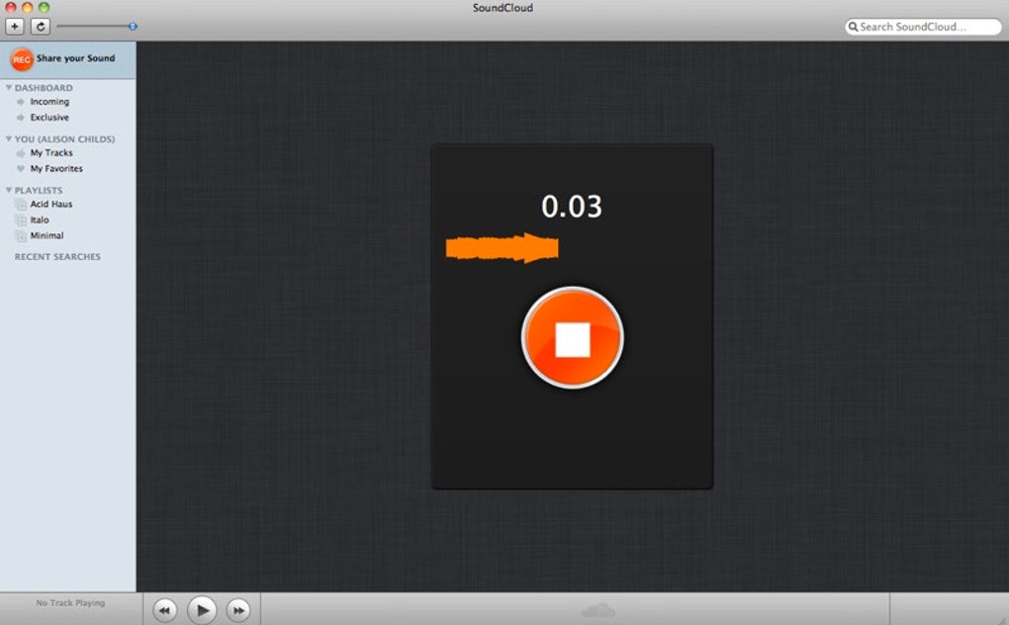The height and width of the screenshot is (625, 1009).
Task: Collapse the DASHBOARD section
Action: (8, 88)
